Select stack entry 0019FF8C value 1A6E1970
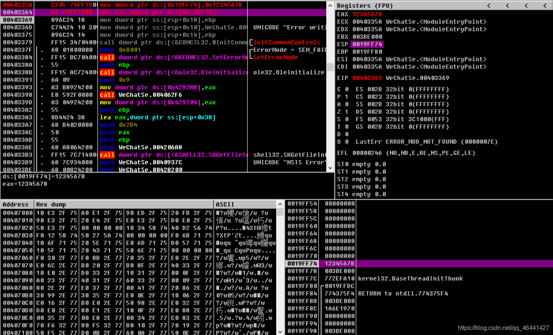Image resolution: width=553 pixels, height=335 pixels. click(x=339, y=308)
